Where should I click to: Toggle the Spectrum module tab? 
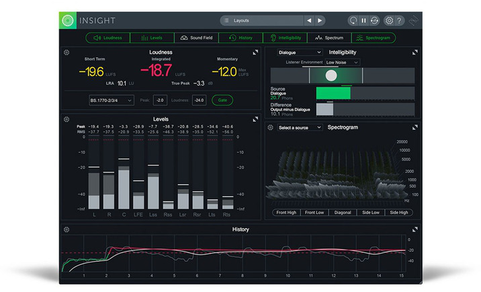coord(329,38)
